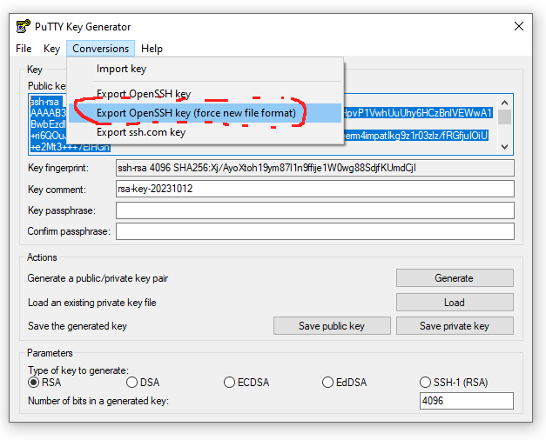Select the RSA key type radio

34,382
